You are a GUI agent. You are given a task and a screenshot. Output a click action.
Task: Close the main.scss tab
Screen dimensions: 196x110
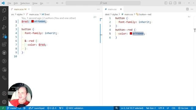point(29,9)
